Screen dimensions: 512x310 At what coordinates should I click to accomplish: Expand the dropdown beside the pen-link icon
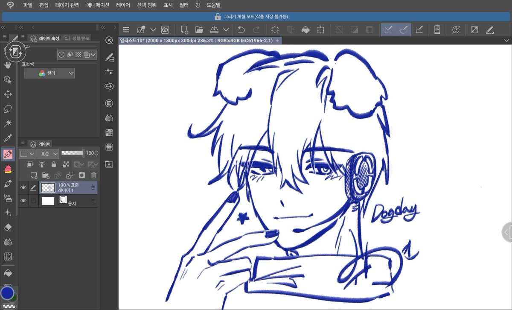153,30
